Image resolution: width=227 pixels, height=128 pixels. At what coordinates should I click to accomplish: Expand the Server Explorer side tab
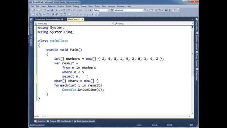tap(31, 27)
